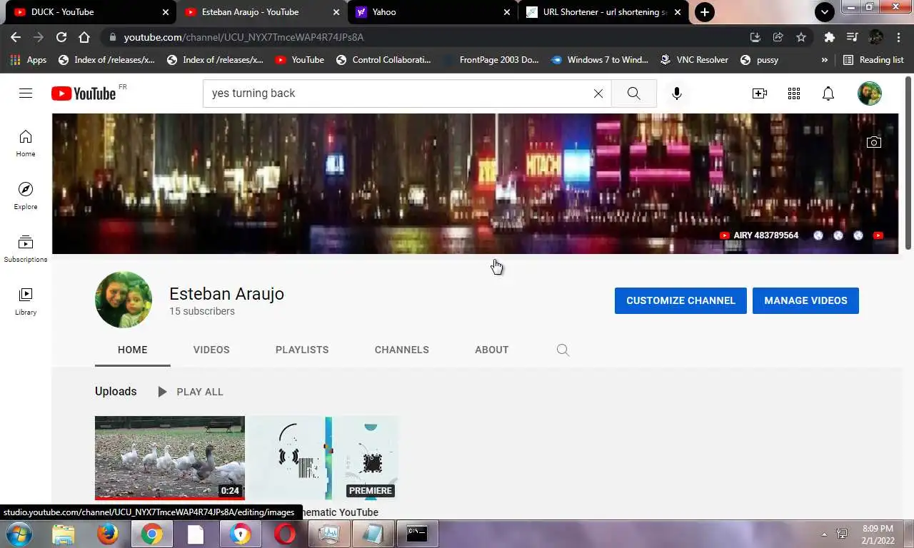Open Explore in the sidebar
Image resolution: width=914 pixels, height=548 pixels.
pos(26,196)
